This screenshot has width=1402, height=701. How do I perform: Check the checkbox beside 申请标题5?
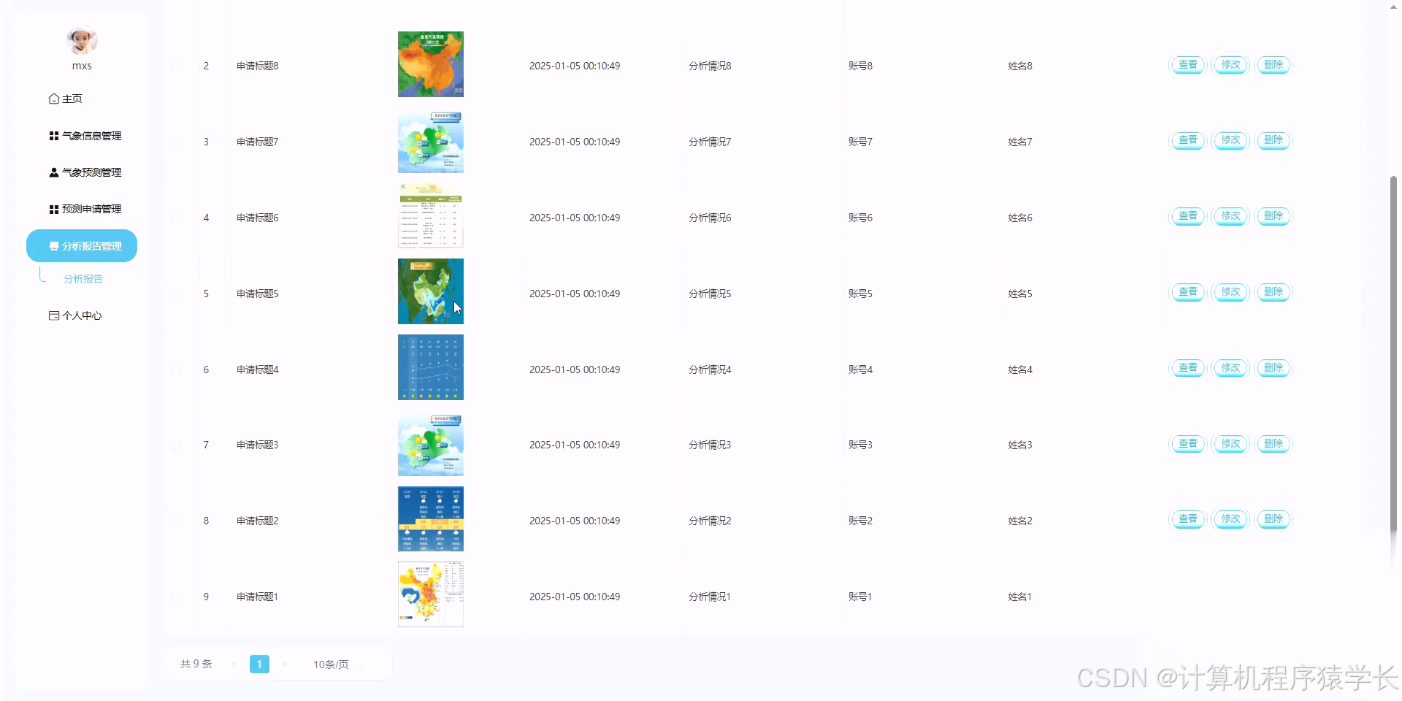[175, 294]
